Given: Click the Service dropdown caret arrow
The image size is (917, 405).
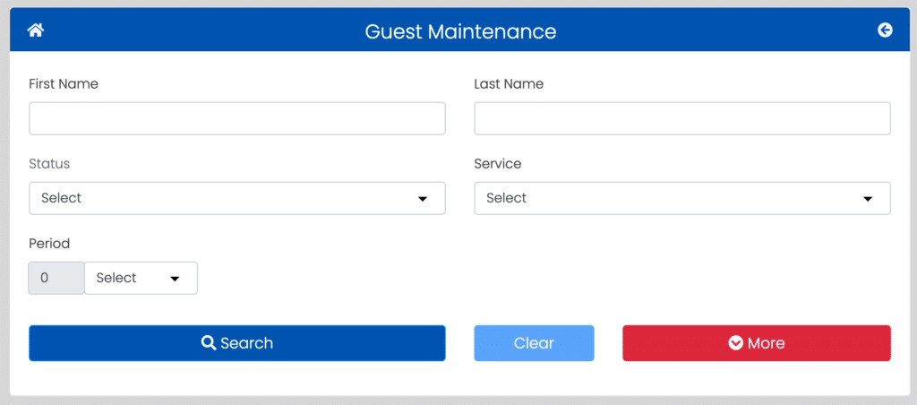Looking at the screenshot, I should pyautogui.click(x=868, y=199).
